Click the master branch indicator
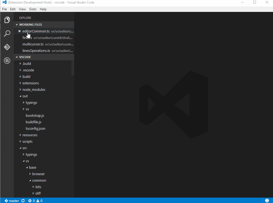Image resolution: width=273 pixels, height=203 pixels. point(12,201)
